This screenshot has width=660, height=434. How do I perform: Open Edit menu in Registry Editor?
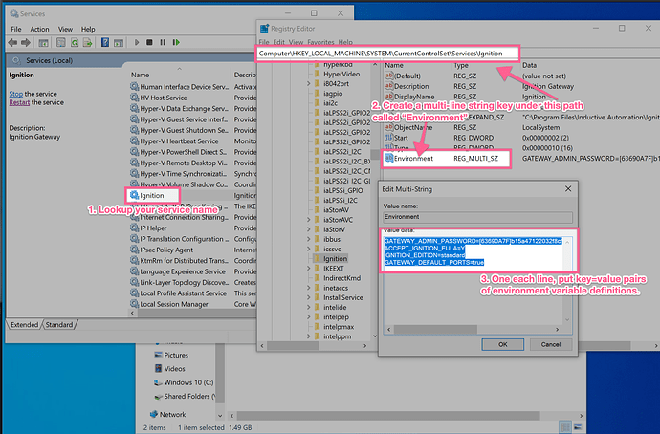coord(279,42)
